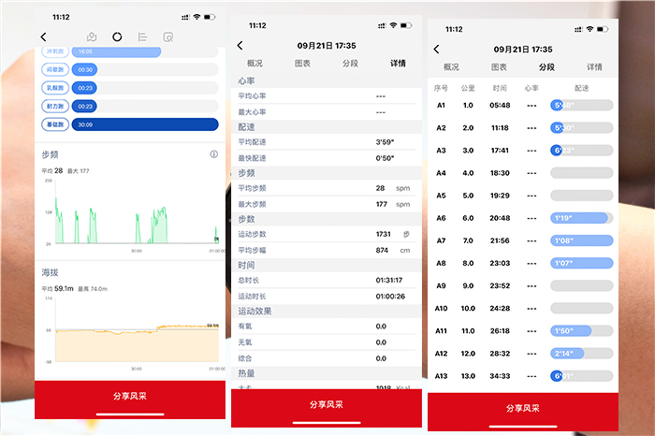Switch to 图表 tab on 详情 screen

pos(302,64)
